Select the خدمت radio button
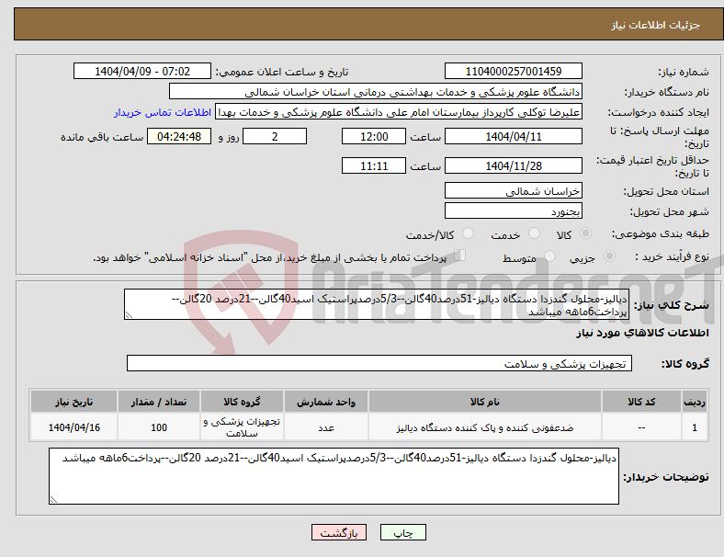The width and height of the screenshot is (724, 557). click(534, 233)
